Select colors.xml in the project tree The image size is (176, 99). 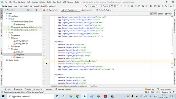[x=18, y=52]
